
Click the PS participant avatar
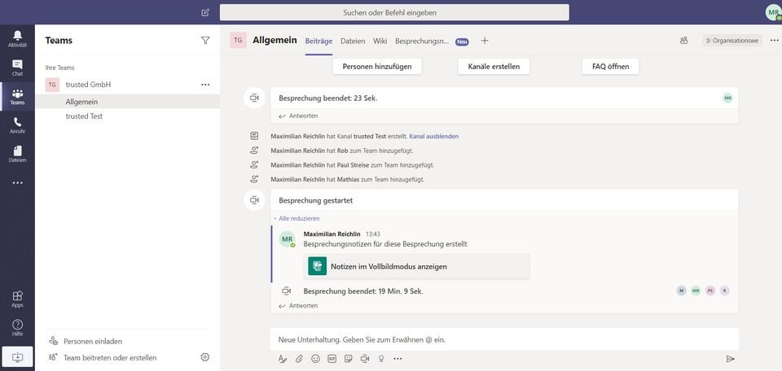coord(710,290)
